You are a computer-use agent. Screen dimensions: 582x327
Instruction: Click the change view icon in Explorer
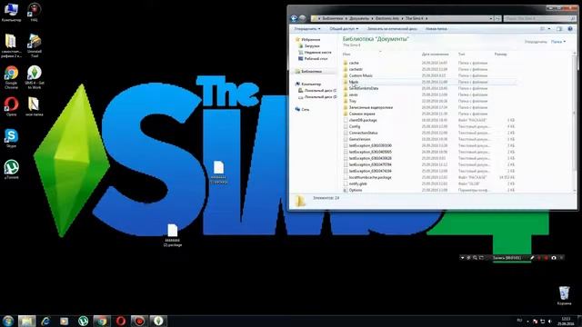click(542, 28)
